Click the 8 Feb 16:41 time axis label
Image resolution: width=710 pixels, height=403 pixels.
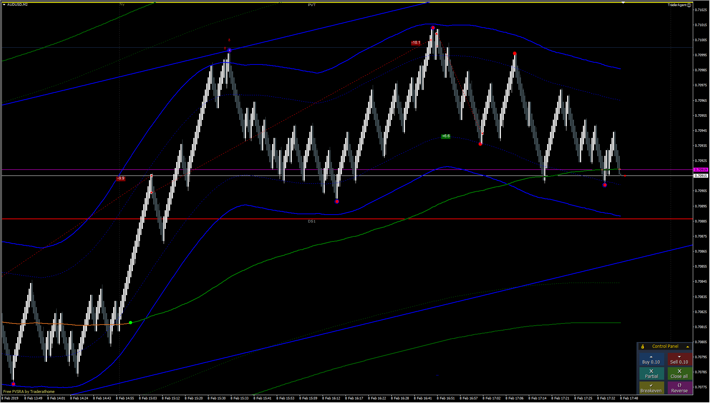(423, 398)
